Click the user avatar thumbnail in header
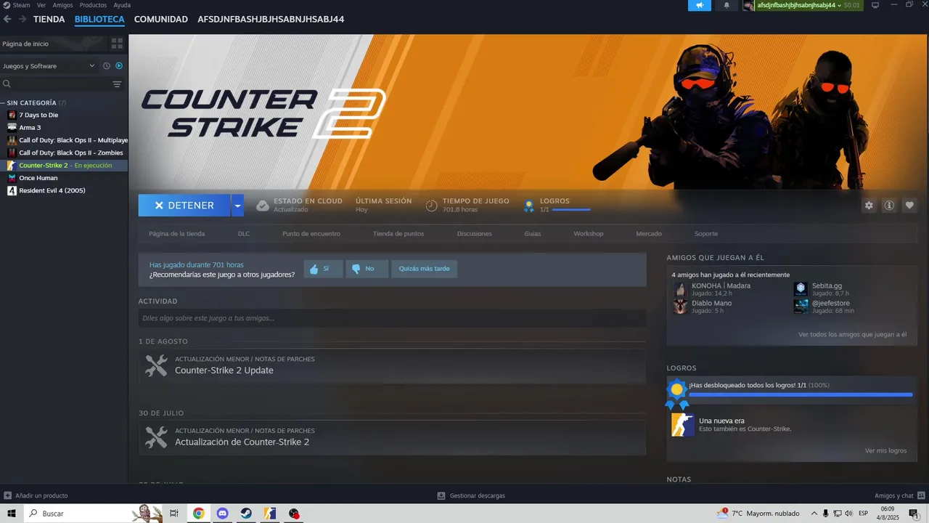This screenshot has height=523, width=929. point(748,5)
